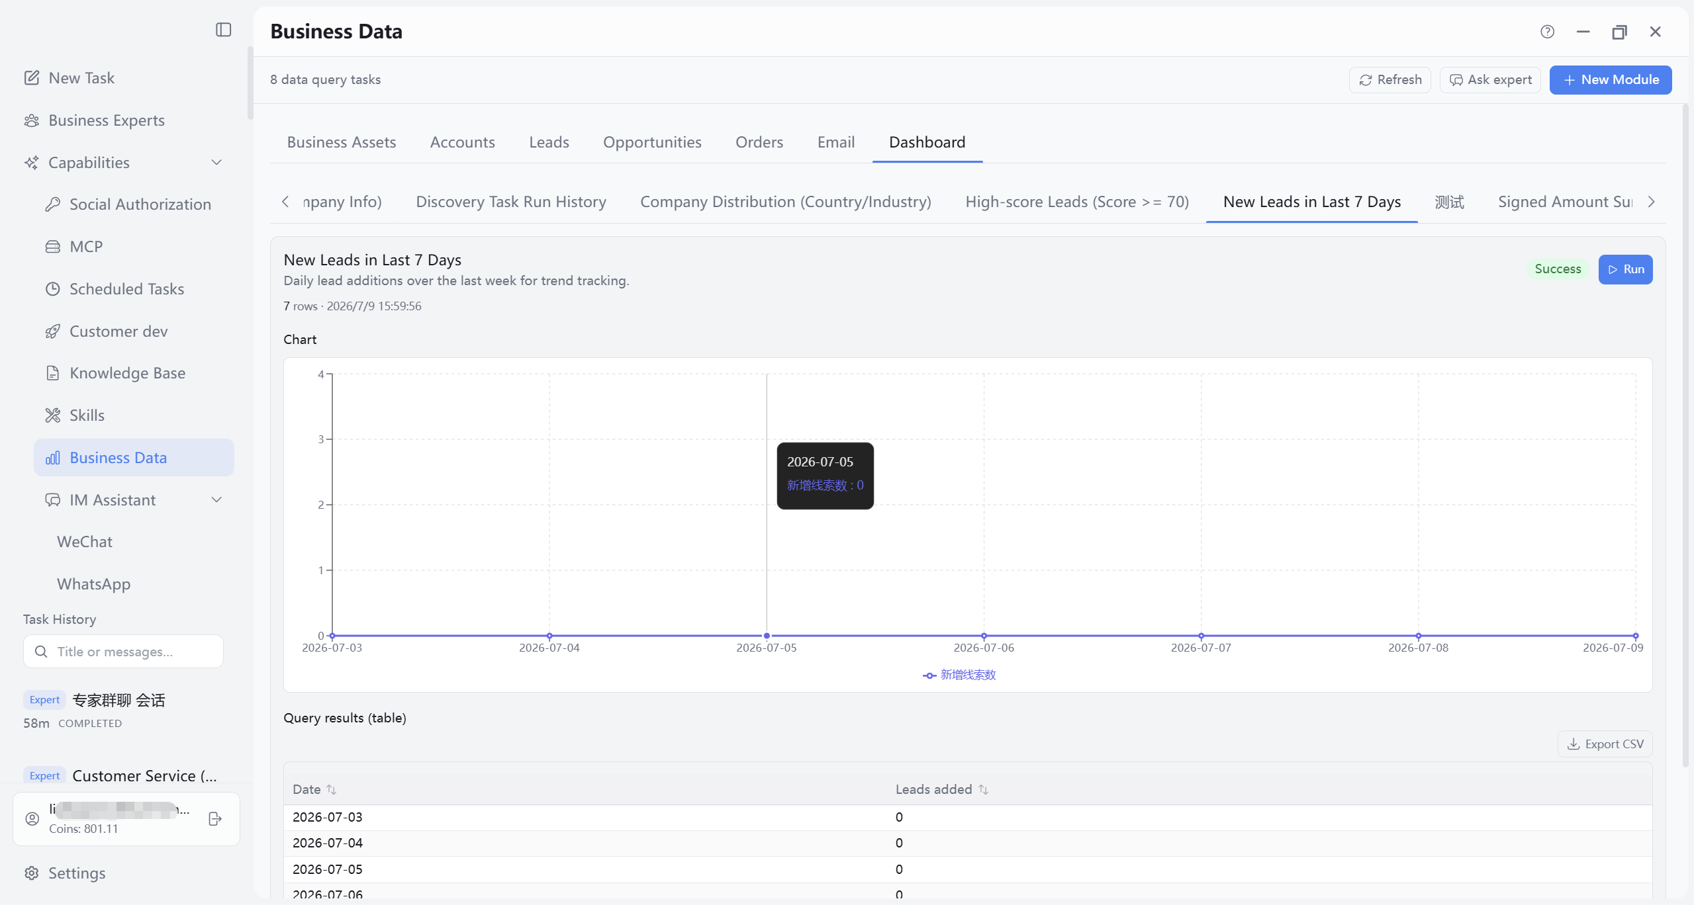Export query results as CSV
This screenshot has width=1694, height=905.
click(1605, 744)
